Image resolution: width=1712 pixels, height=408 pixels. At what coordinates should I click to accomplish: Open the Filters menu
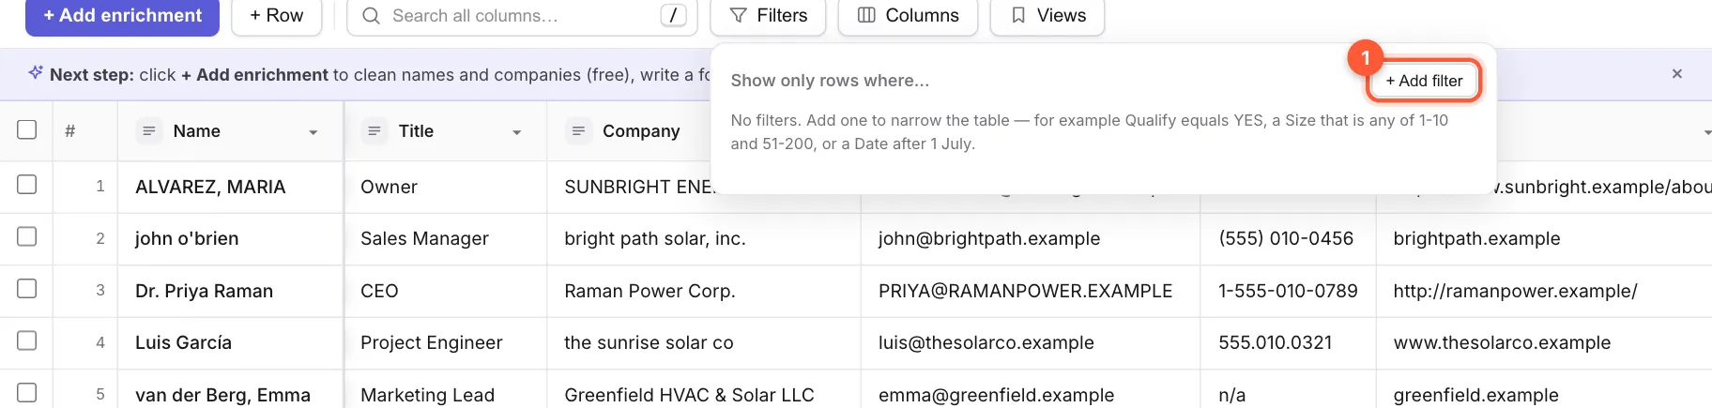click(768, 16)
